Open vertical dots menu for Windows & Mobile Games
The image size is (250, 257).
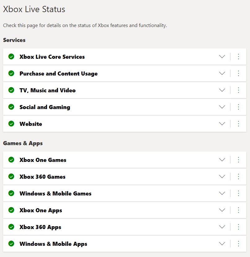[239, 193]
